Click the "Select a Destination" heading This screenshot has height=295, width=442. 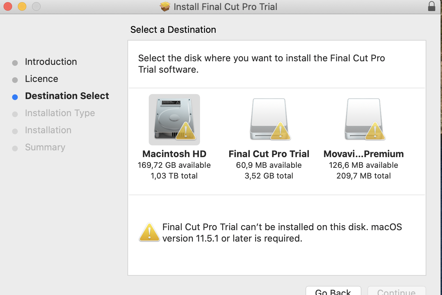[x=173, y=30]
